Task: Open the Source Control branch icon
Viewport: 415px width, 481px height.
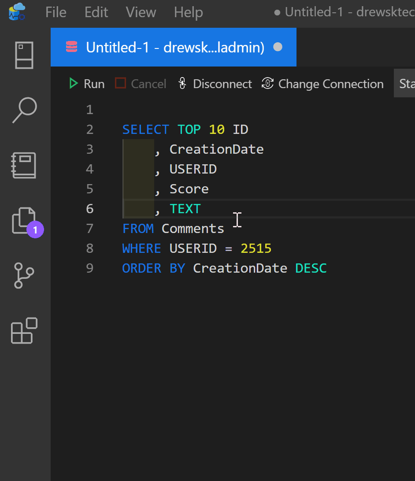Action: pyautogui.click(x=24, y=275)
